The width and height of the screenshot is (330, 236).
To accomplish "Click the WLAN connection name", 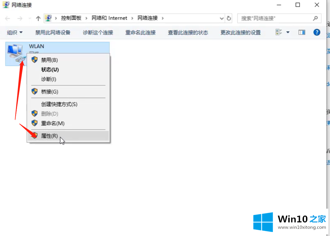I will (37, 46).
